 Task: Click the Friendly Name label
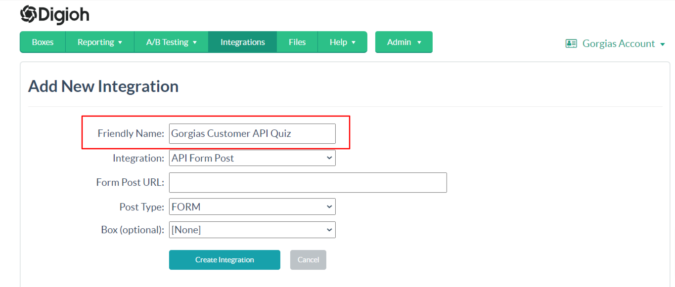131,133
